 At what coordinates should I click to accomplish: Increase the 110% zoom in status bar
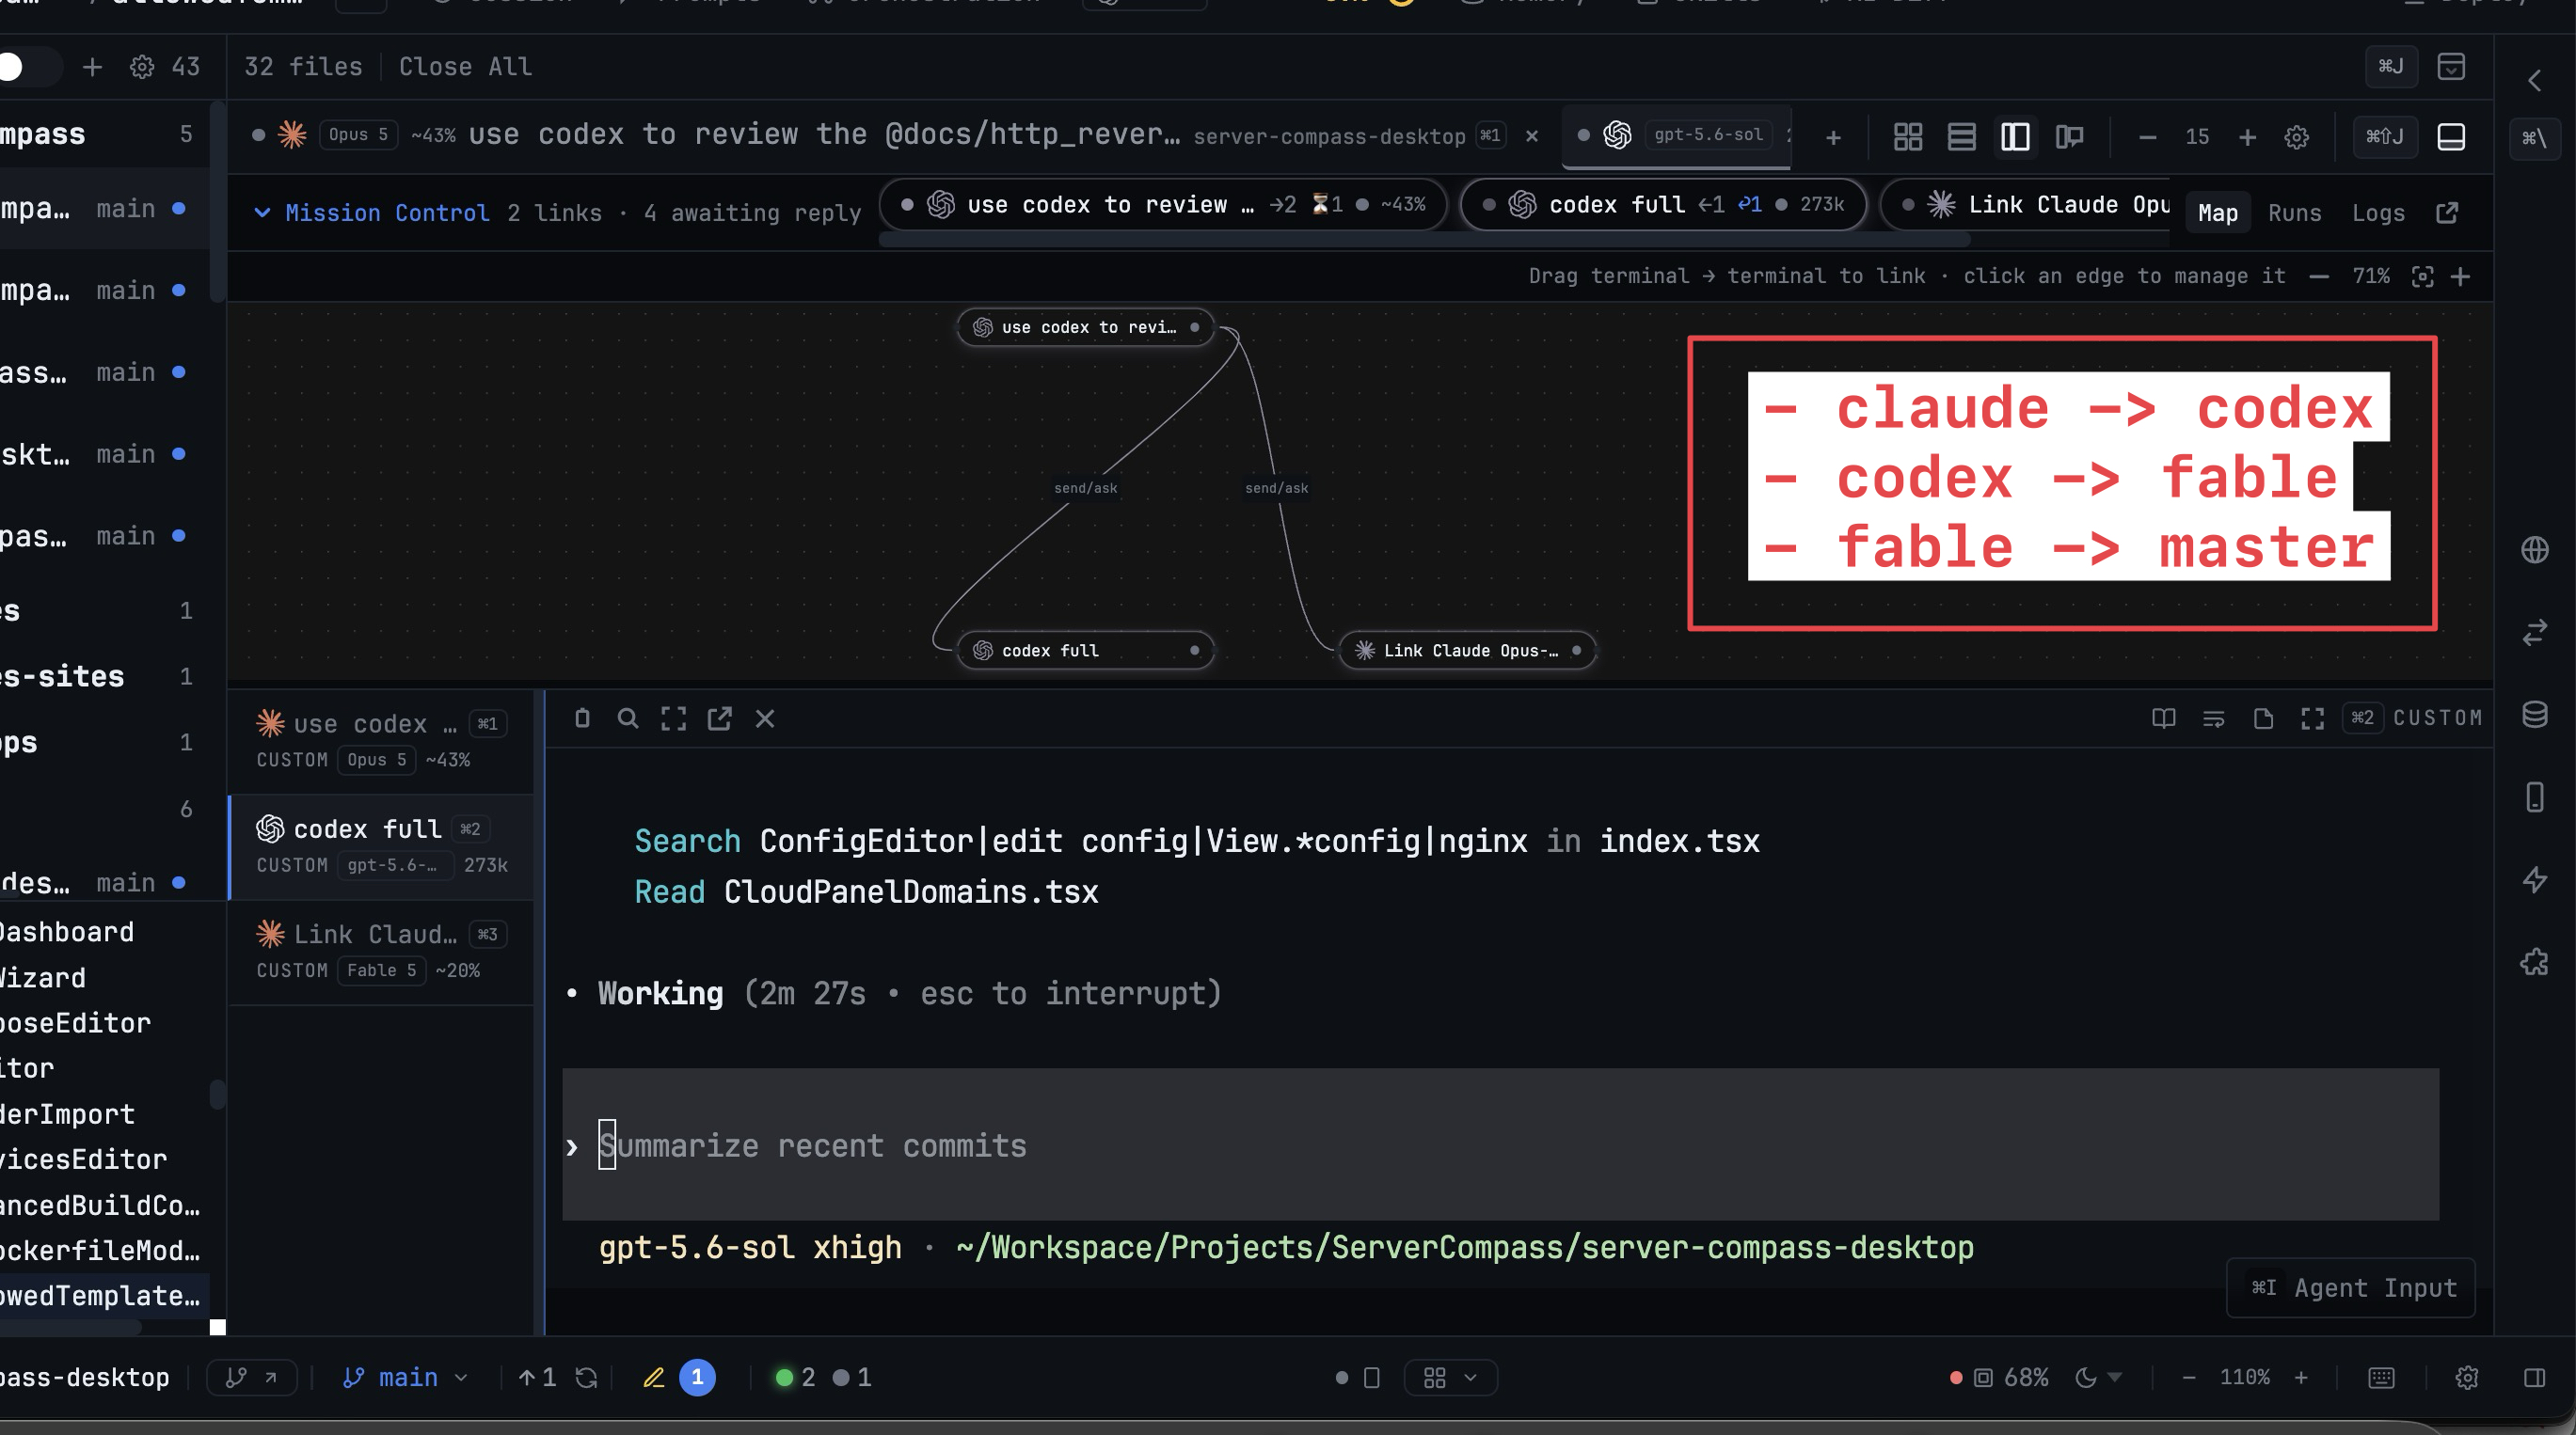coord(2301,1378)
